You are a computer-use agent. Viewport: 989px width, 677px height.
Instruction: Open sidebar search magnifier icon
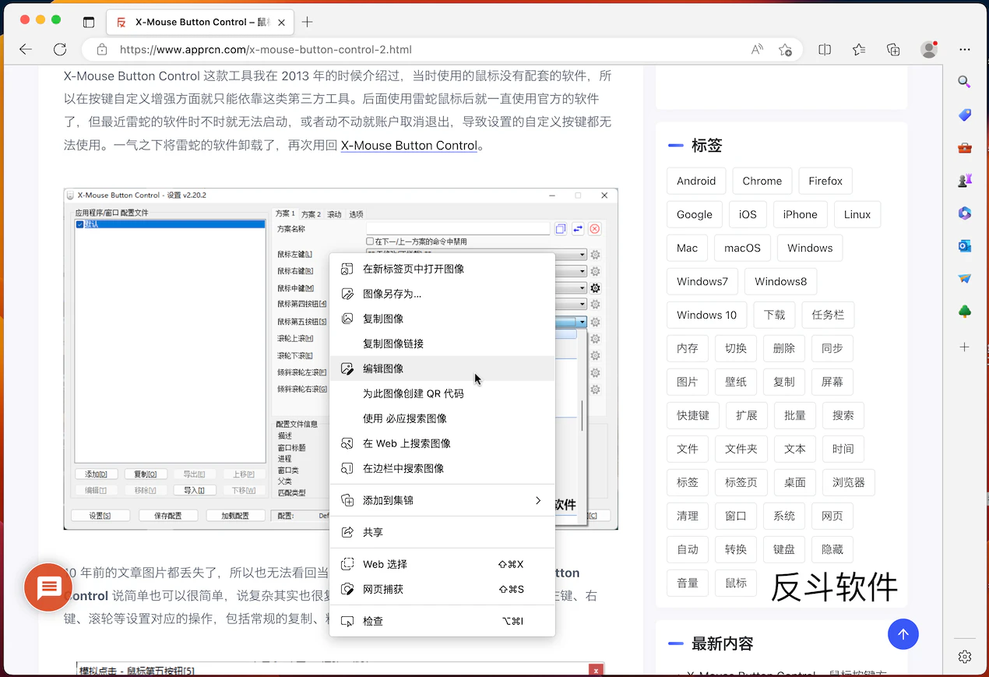point(965,82)
